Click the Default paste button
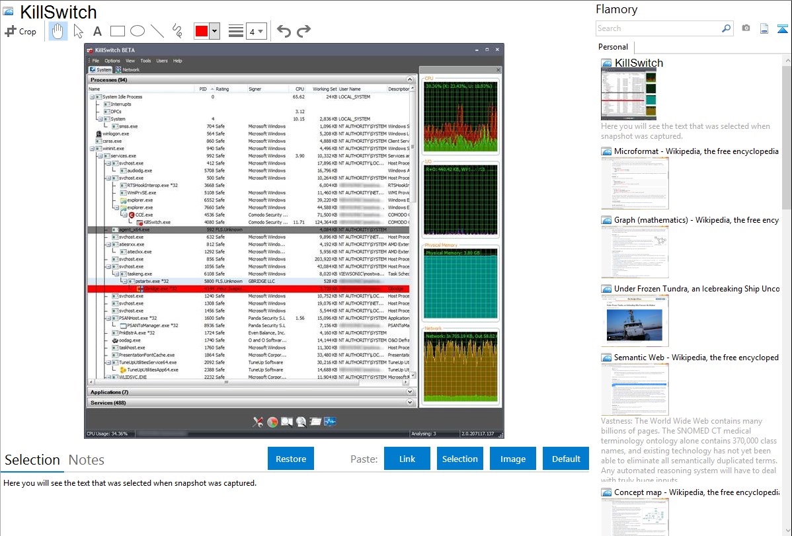The width and height of the screenshot is (792, 536). tap(566, 459)
